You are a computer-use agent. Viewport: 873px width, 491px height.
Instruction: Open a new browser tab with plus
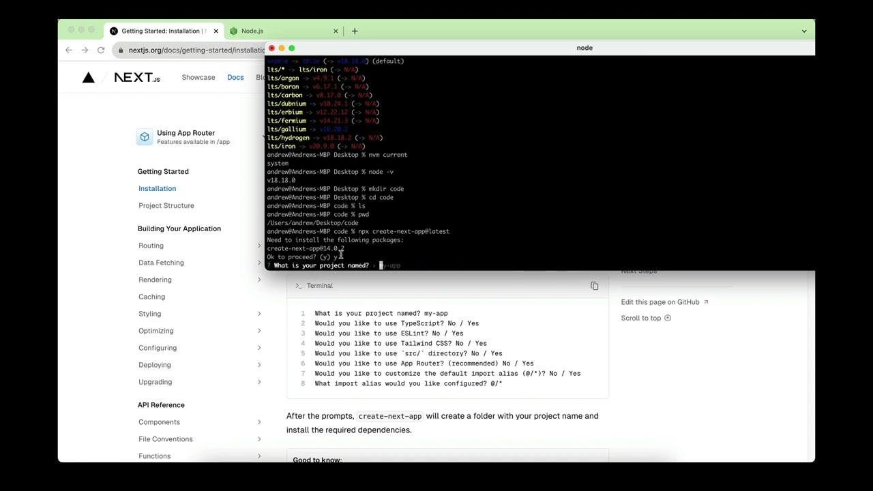coord(354,31)
